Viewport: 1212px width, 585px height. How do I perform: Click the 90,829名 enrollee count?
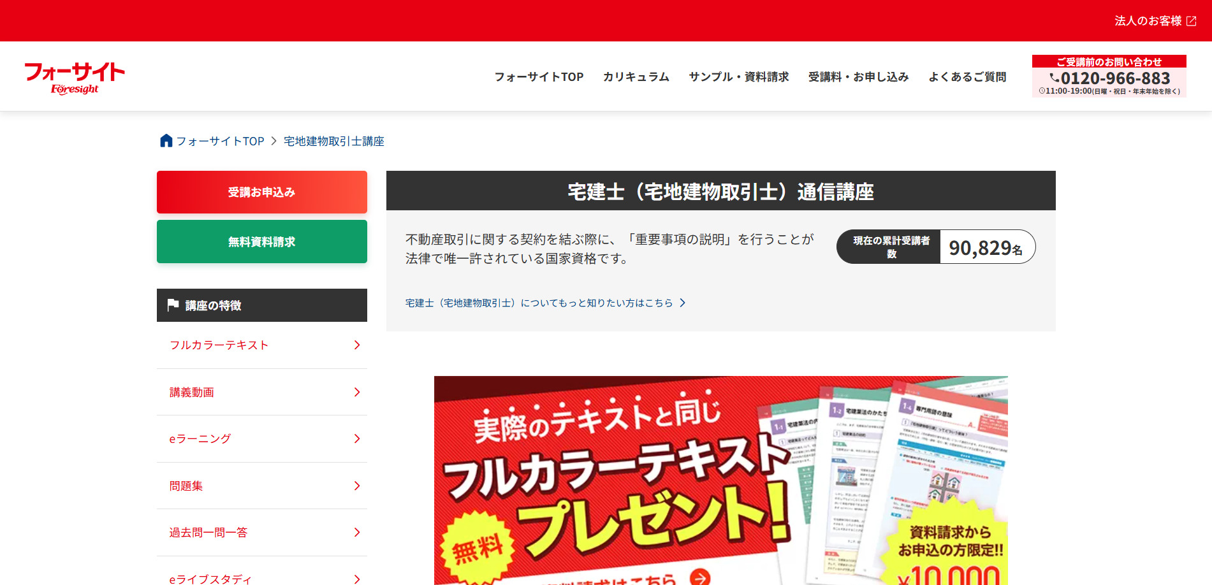(986, 247)
